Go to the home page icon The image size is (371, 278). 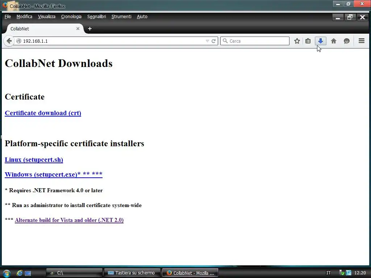click(334, 41)
